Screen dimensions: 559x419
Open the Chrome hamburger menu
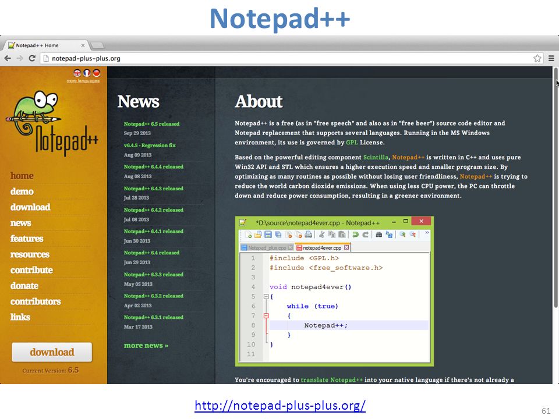coord(551,58)
